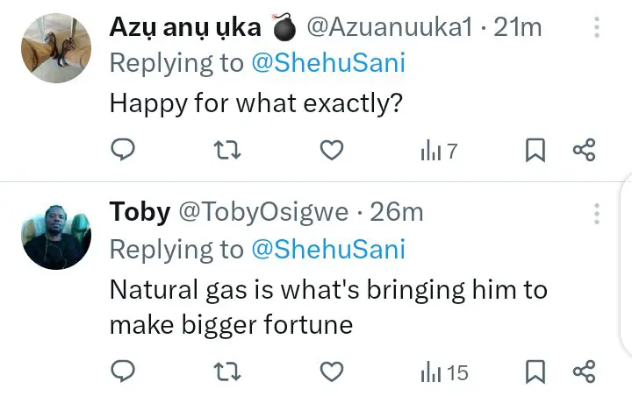
Task: Open @ShehuSani link in Toby's reply
Action: click(328, 250)
